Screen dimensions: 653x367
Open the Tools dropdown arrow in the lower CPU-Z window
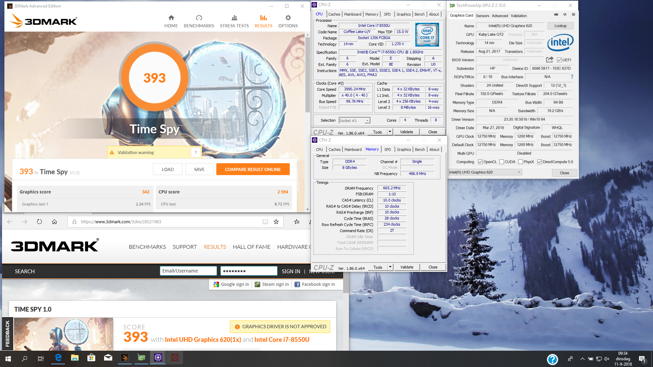click(x=390, y=267)
